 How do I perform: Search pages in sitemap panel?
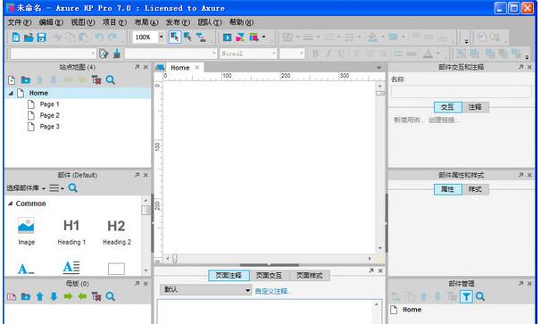(x=111, y=80)
